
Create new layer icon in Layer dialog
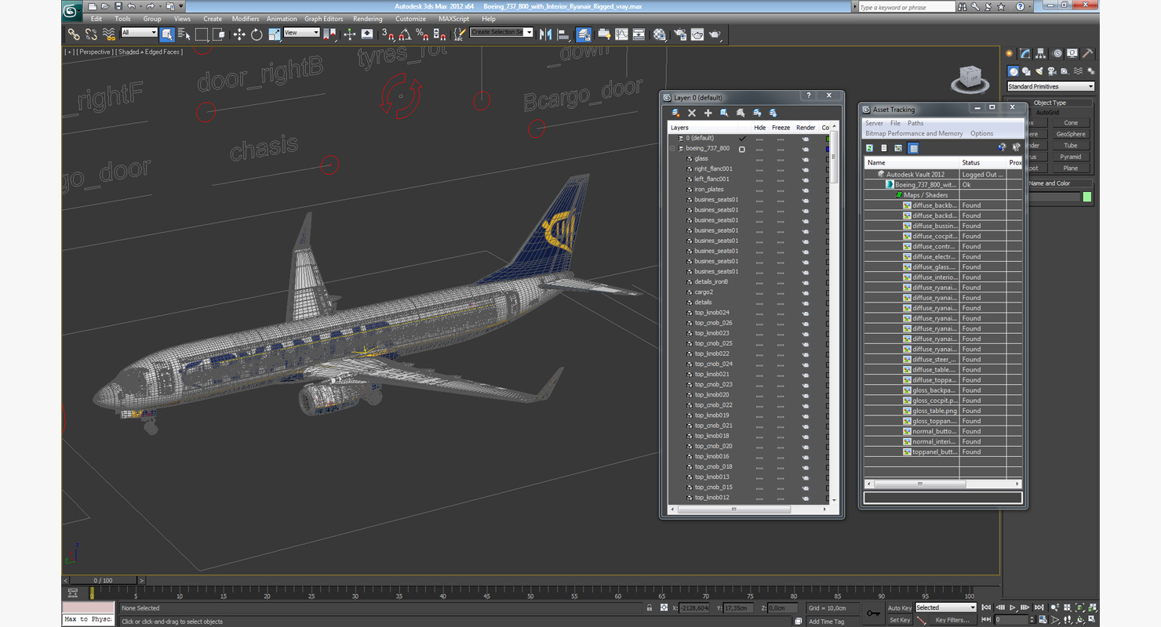point(675,113)
